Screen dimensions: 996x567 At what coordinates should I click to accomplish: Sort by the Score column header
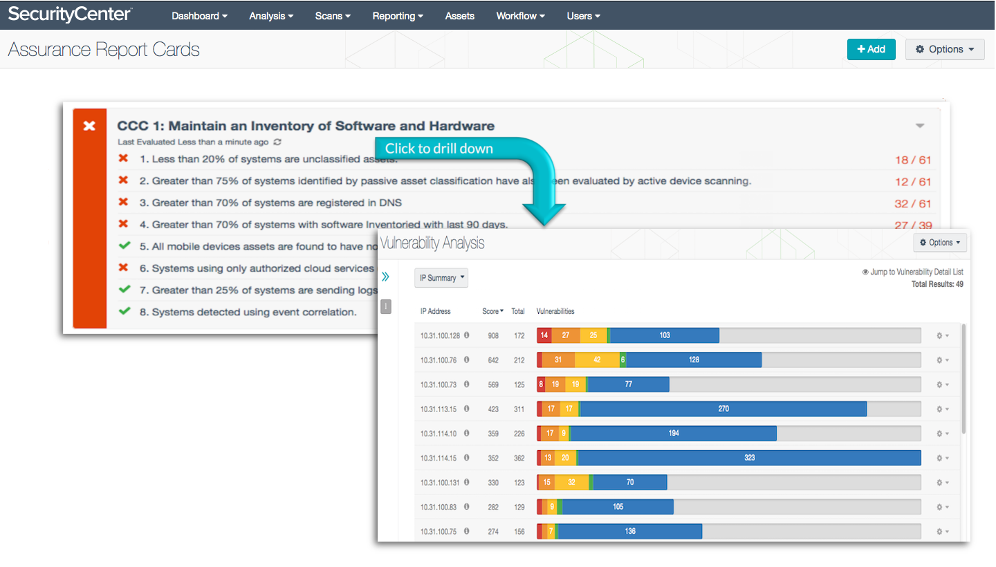(x=492, y=311)
